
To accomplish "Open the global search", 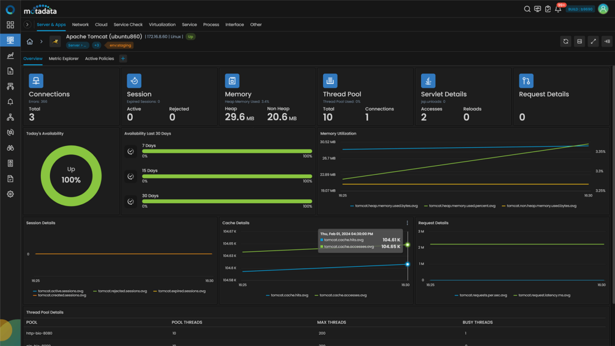I will coord(527,9).
